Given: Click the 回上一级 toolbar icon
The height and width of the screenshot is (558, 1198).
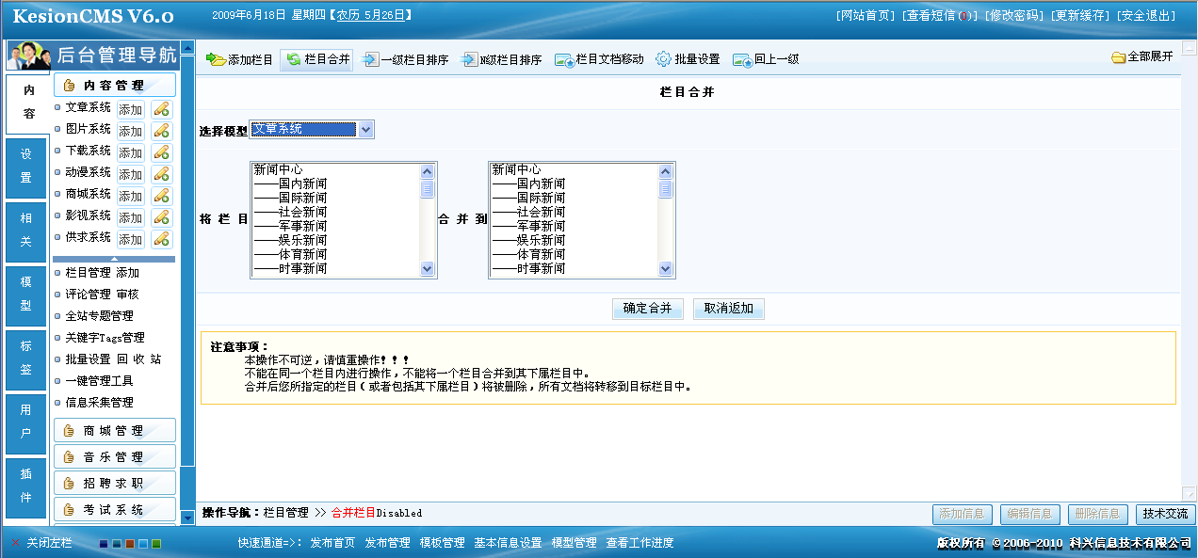Looking at the screenshot, I should click(741, 60).
